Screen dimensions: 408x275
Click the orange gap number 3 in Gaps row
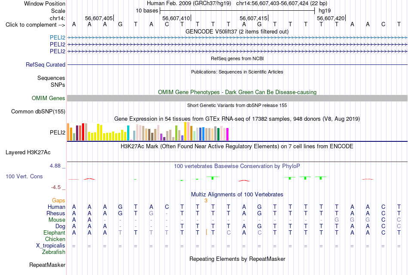pyautogui.click(x=206, y=201)
